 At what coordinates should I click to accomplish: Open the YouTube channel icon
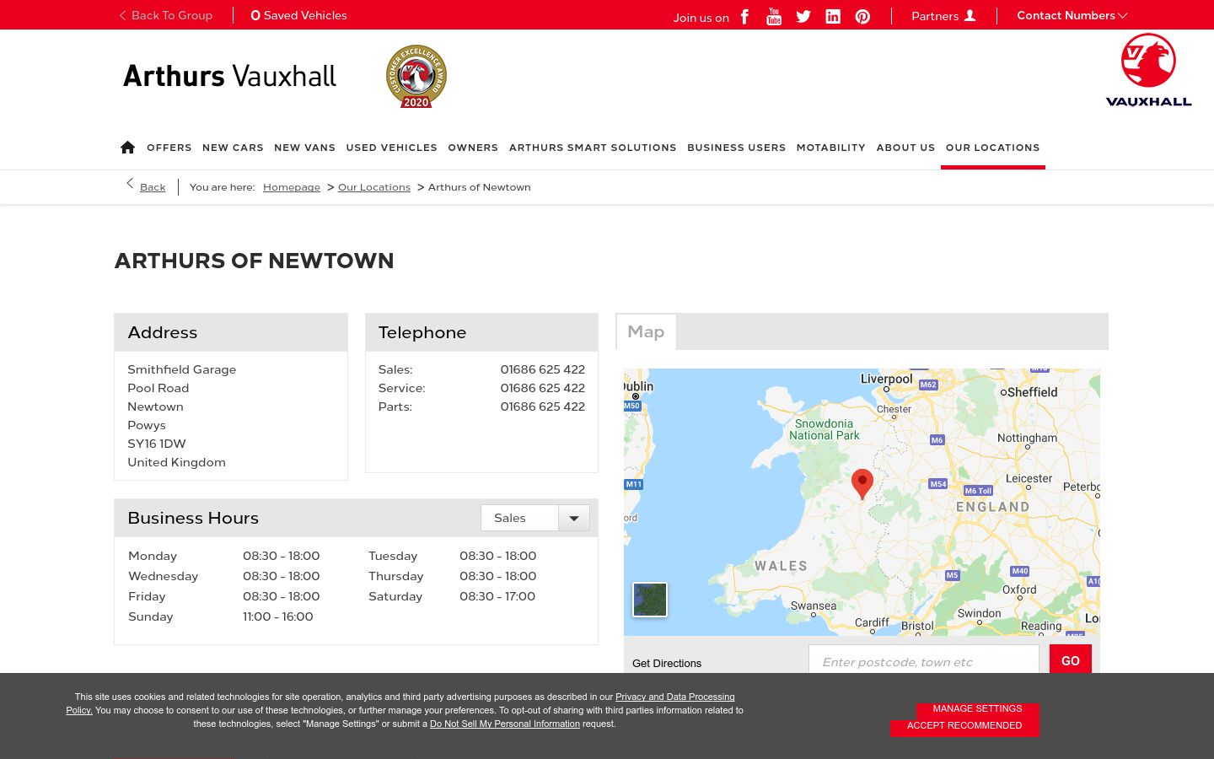(774, 16)
